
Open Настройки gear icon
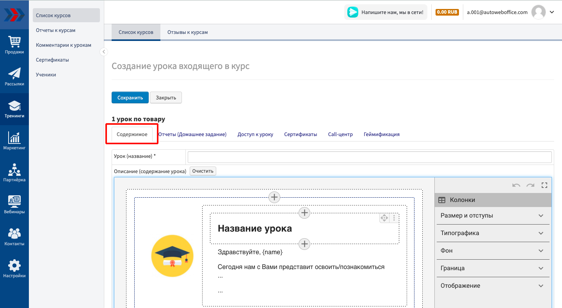(14, 269)
